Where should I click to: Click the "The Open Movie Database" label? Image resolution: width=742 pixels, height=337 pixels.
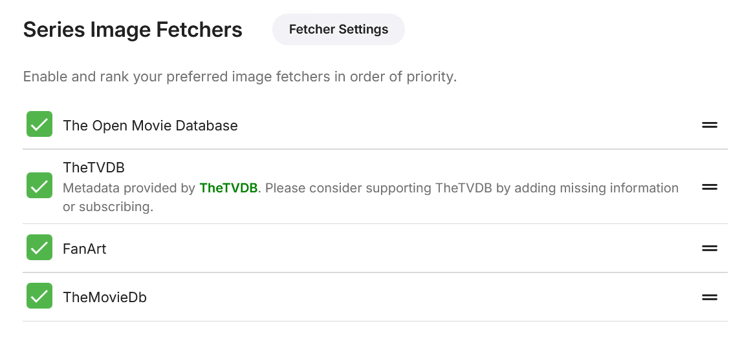(150, 126)
